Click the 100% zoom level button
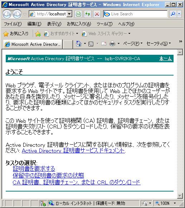185x208 pixels. (x=162, y=203)
